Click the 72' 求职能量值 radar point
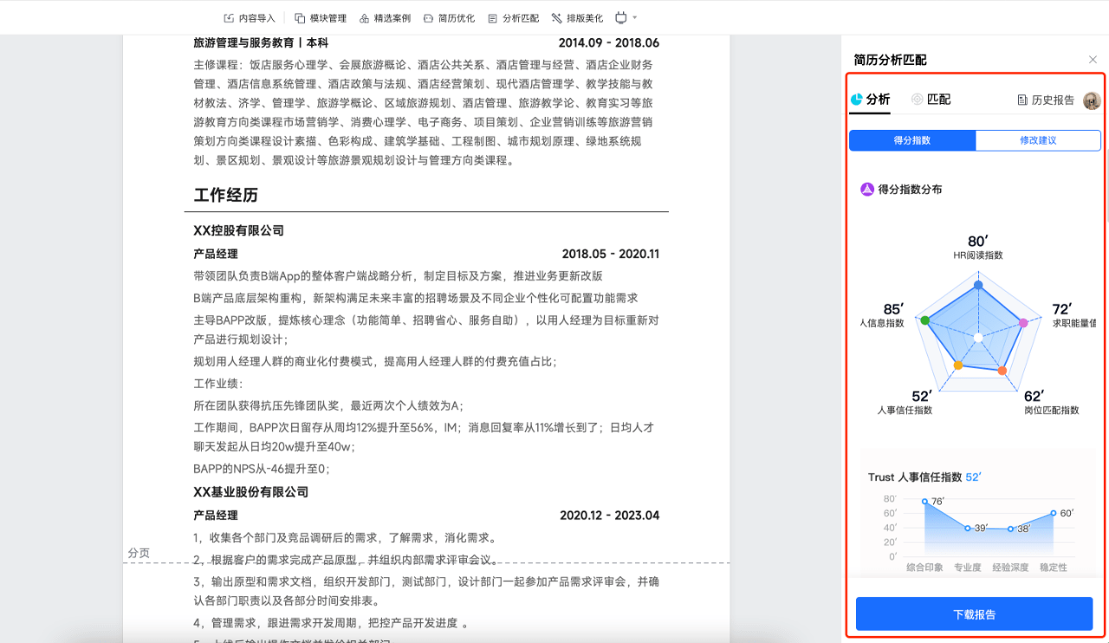 1024,322
